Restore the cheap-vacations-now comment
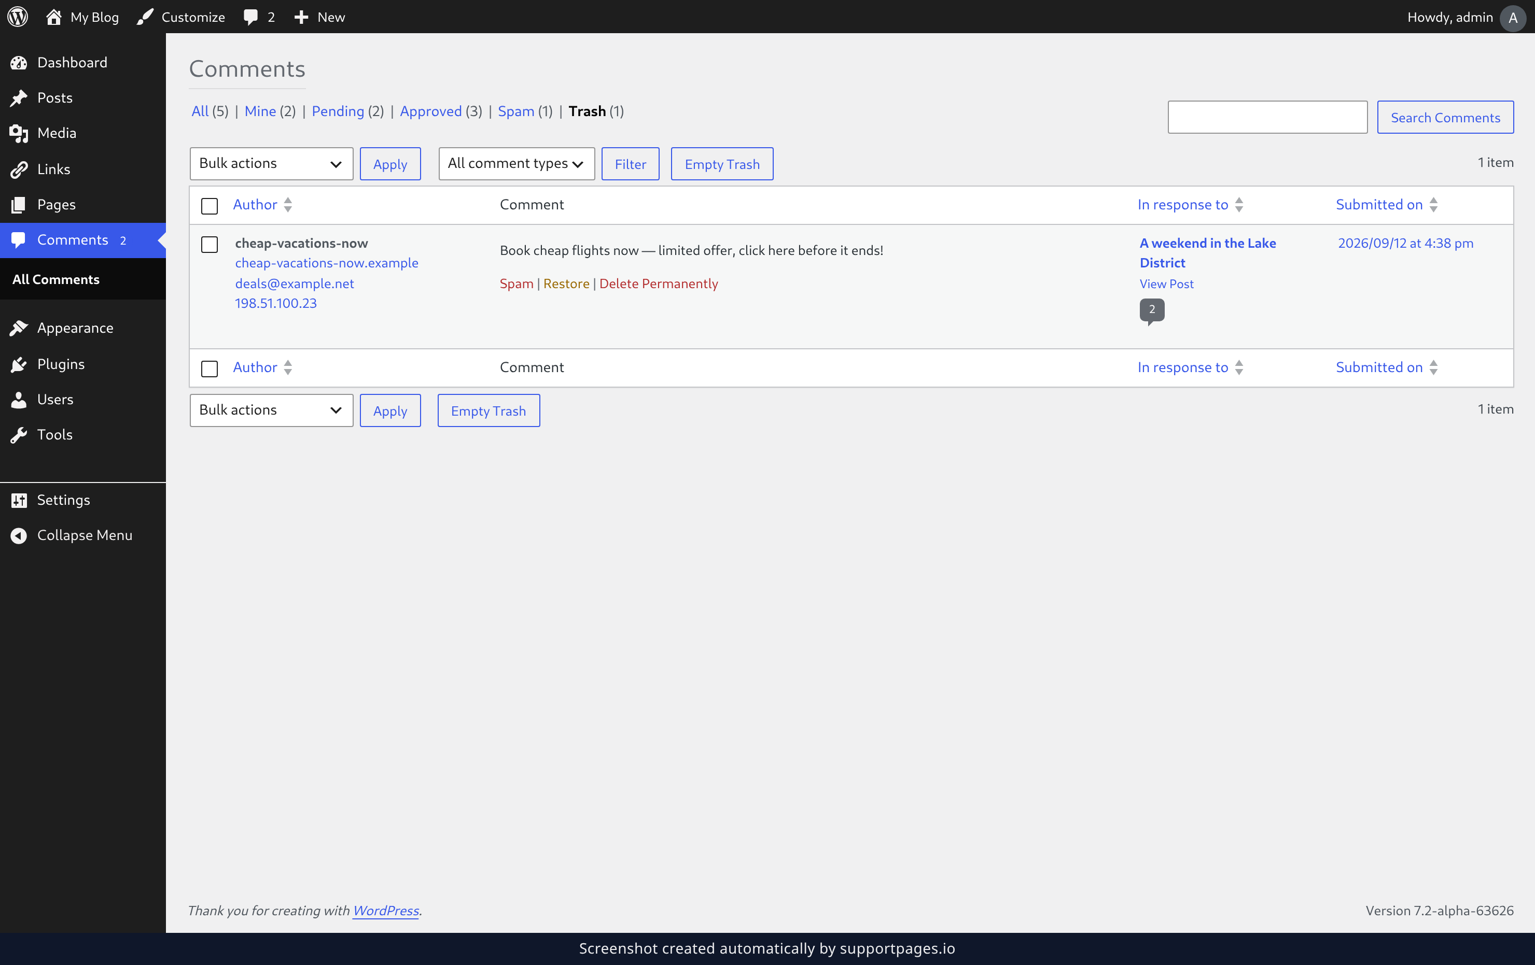1535x965 pixels. 566,283
